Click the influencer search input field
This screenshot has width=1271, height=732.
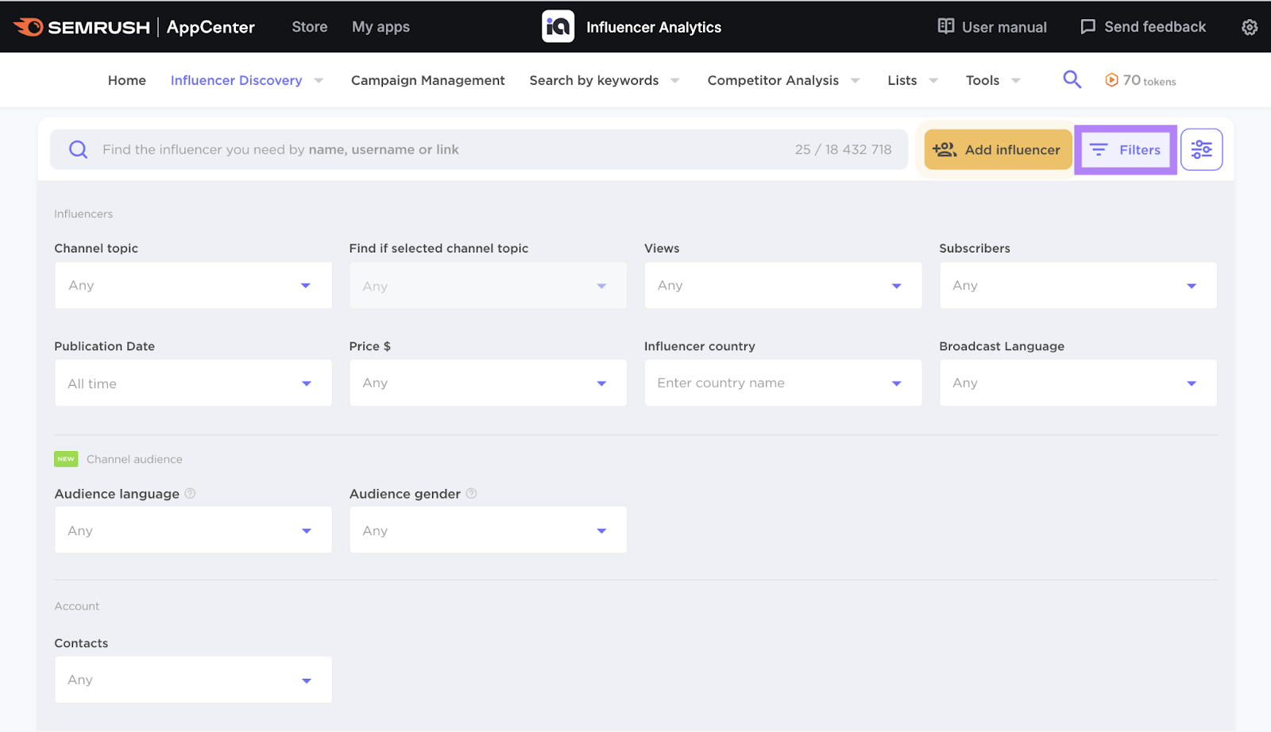[x=397, y=149]
